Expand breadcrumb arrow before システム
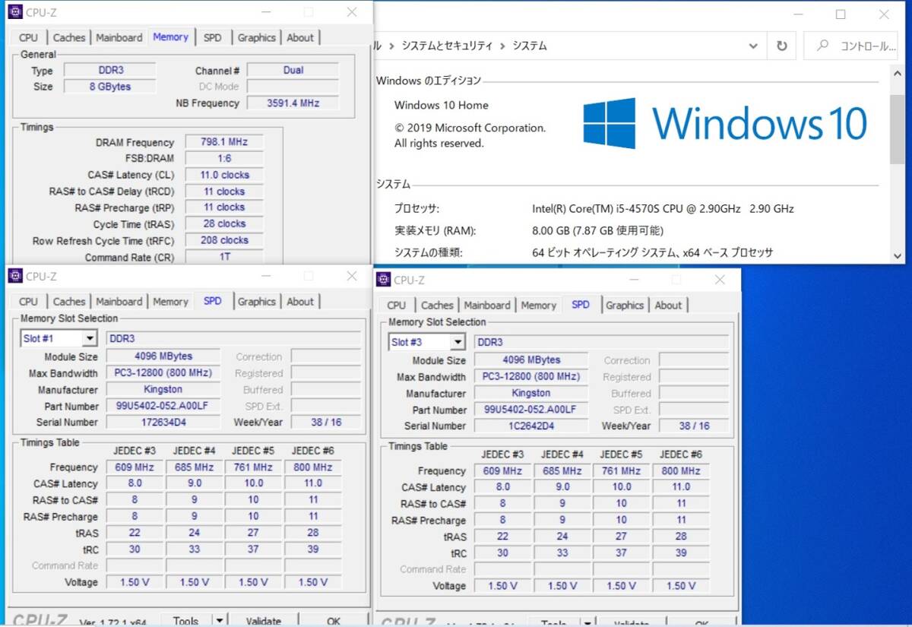The image size is (912, 627). pyautogui.click(x=502, y=46)
